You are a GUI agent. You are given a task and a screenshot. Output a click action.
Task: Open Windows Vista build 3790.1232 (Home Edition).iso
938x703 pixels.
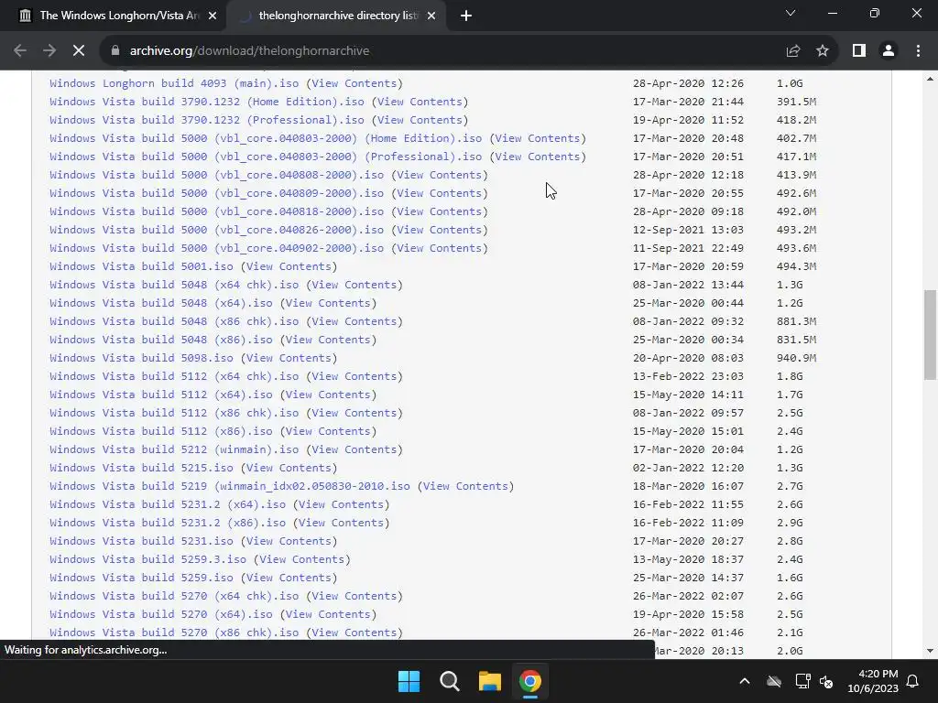[207, 102]
